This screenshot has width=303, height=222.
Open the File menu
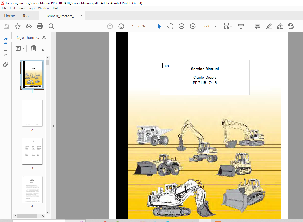click(4, 8)
